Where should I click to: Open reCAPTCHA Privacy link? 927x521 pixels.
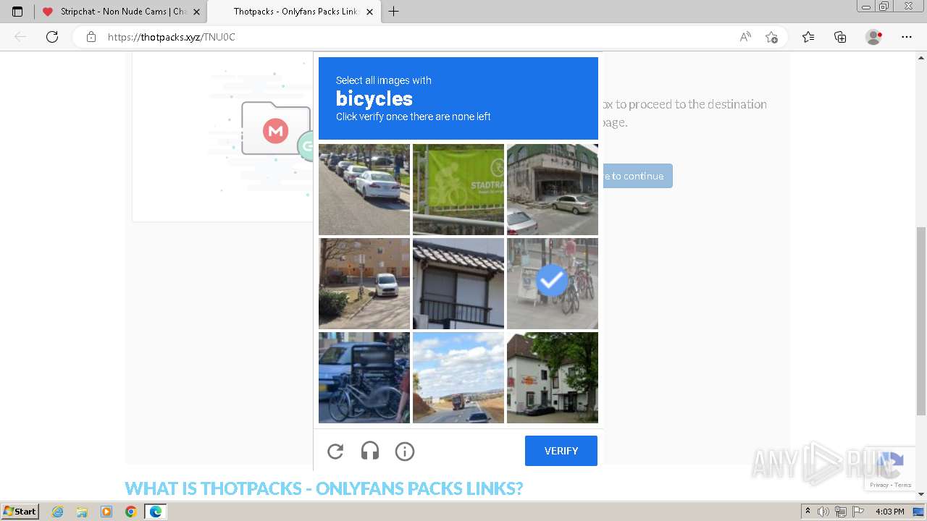879,485
